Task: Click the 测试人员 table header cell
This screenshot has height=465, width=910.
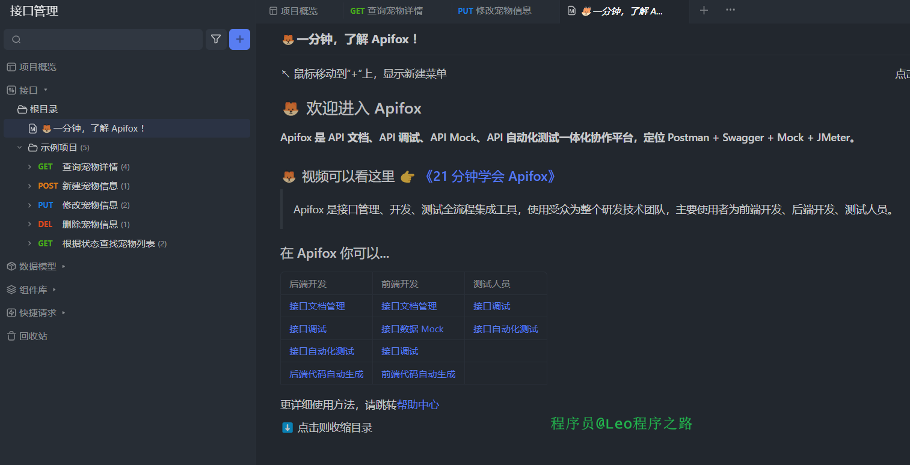Action: coord(506,284)
